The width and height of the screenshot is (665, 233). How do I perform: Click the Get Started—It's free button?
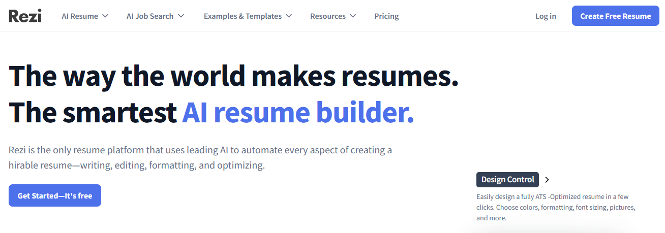tap(55, 195)
